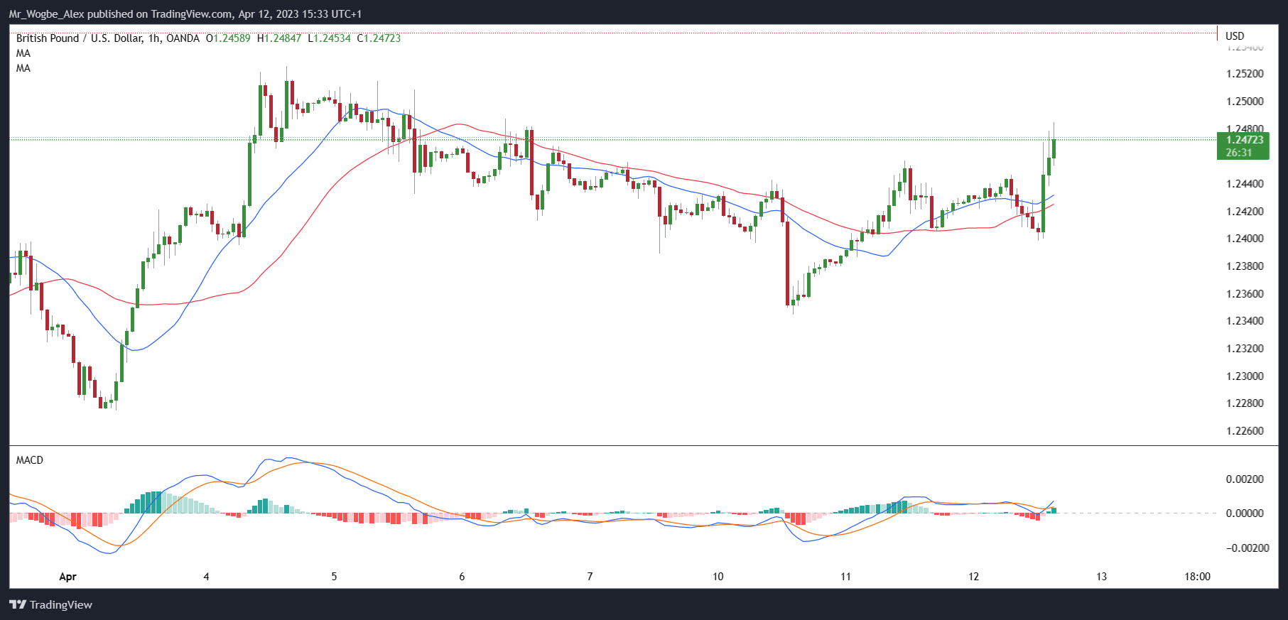
Task: Click the 1.23400 price axis label
Action: click(1245, 321)
